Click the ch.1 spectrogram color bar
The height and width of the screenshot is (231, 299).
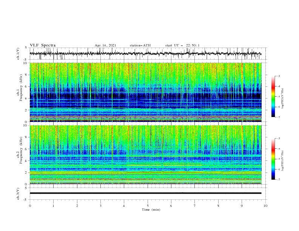273,97
